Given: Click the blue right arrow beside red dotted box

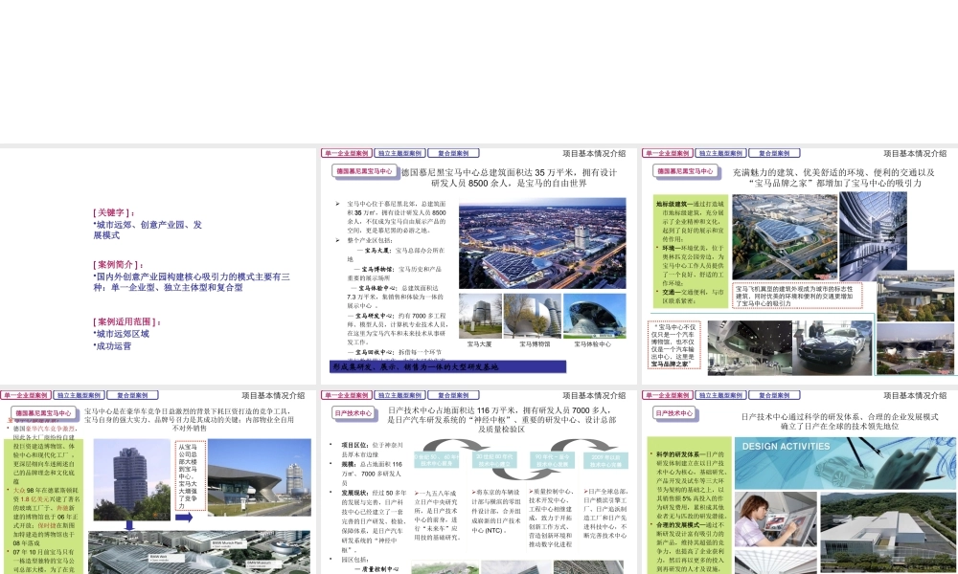Looking at the screenshot, I should pyautogui.click(x=184, y=518).
